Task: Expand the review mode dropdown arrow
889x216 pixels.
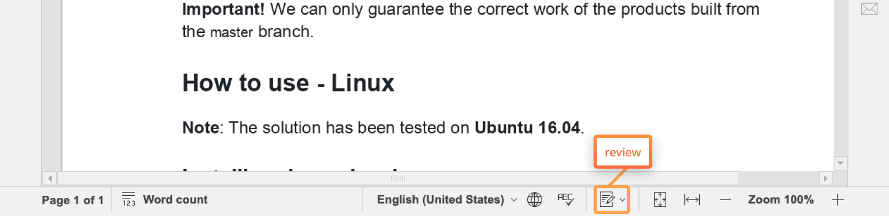Action: 622,200
